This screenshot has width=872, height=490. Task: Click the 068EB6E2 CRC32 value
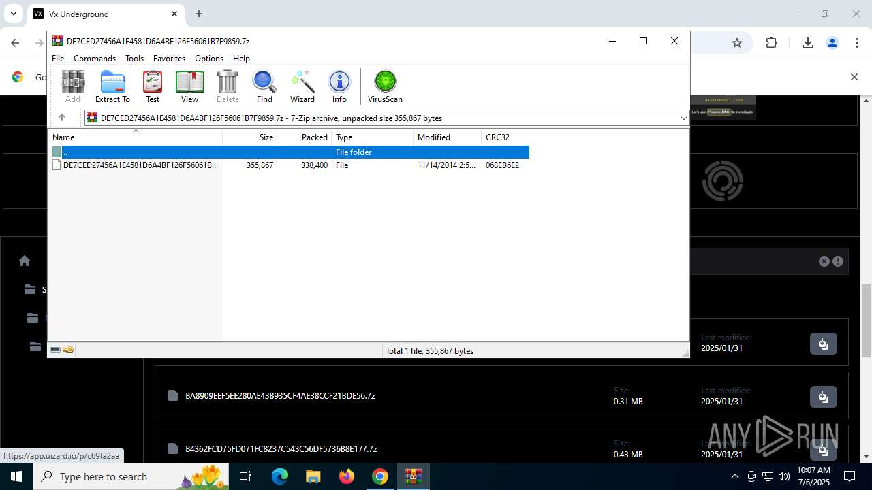point(502,165)
